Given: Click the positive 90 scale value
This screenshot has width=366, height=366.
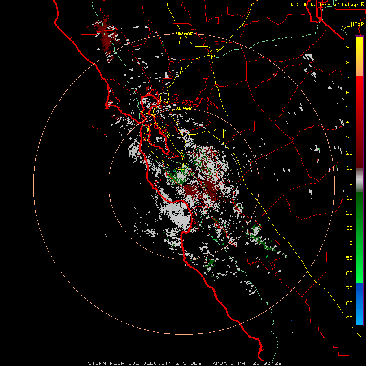Looking at the screenshot, I should pos(349,48).
